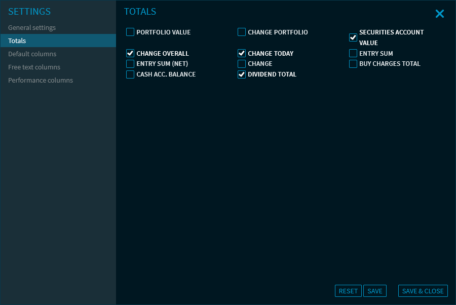The image size is (456, 305).
Task: Tick the Entry Sum (Net) checkbox
Action: (130, 64)
